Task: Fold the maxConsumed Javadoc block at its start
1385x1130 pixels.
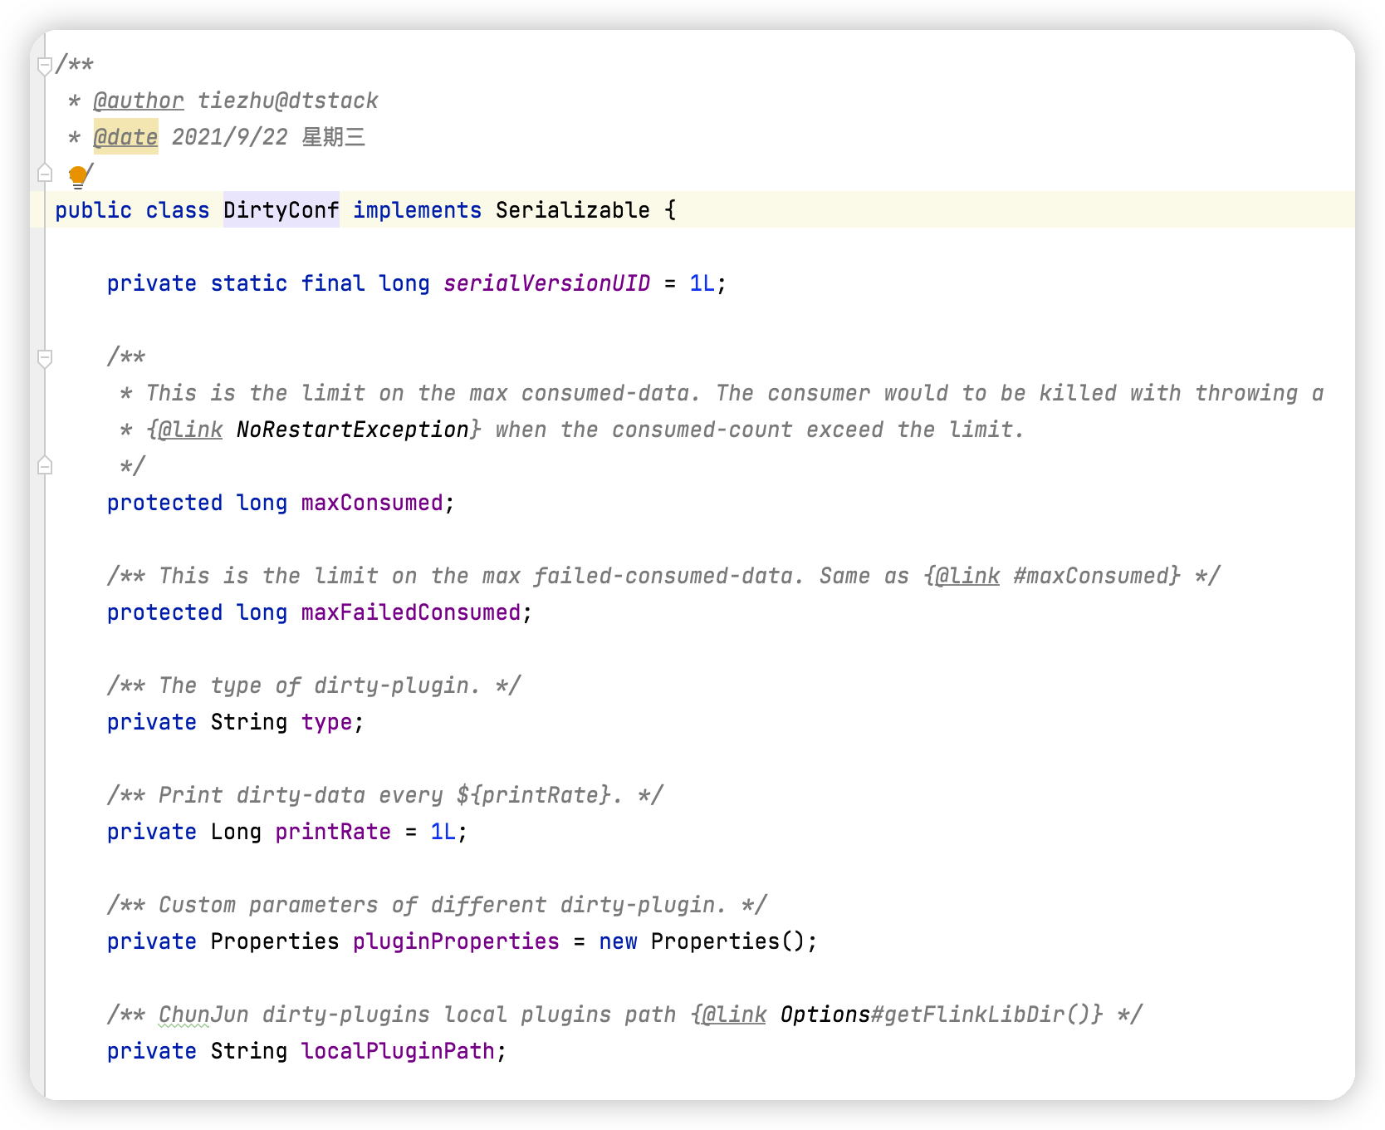Action: [45, 357]
